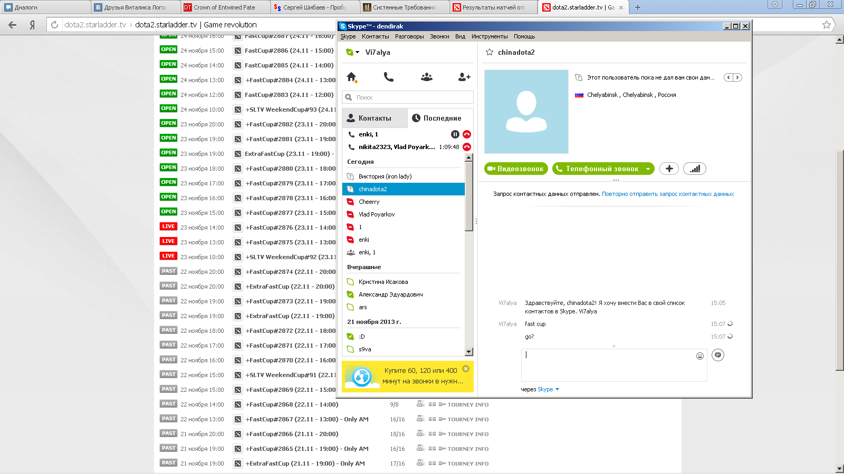The width and height of the screenshot is (844, 474).
Task: Open call quality signal bars button
Action: click(x=695, y=169)
